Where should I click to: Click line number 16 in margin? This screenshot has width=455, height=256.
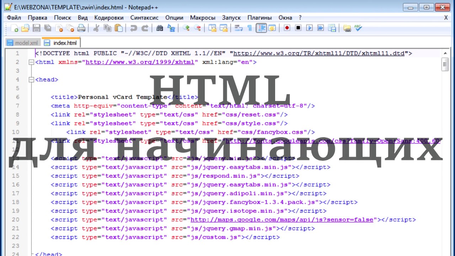coord(15,185)
